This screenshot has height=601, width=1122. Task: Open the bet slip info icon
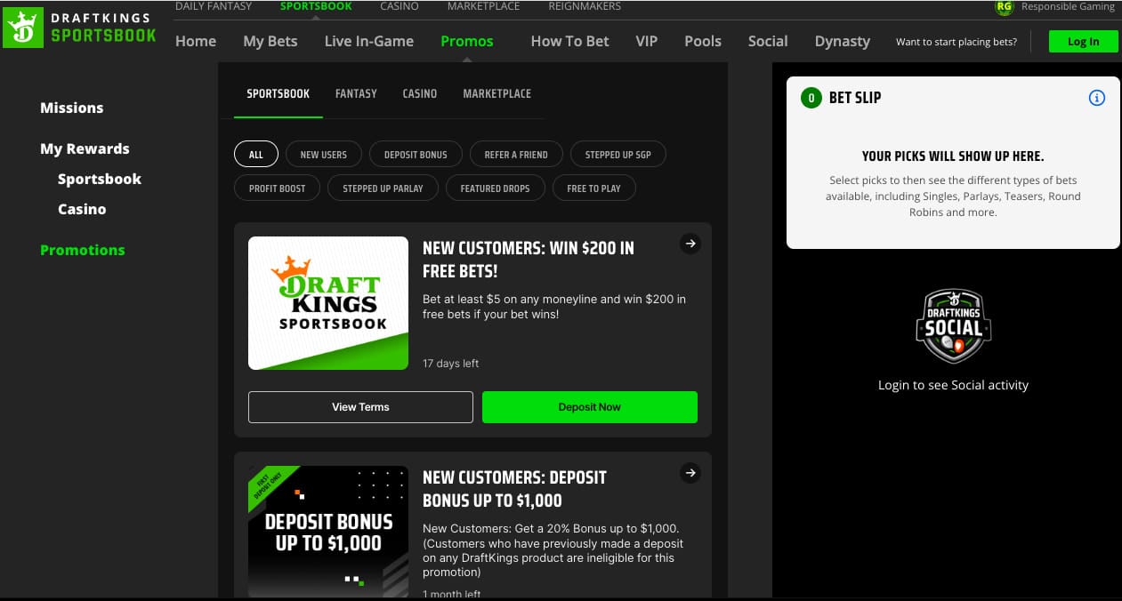pos(1097,98)
